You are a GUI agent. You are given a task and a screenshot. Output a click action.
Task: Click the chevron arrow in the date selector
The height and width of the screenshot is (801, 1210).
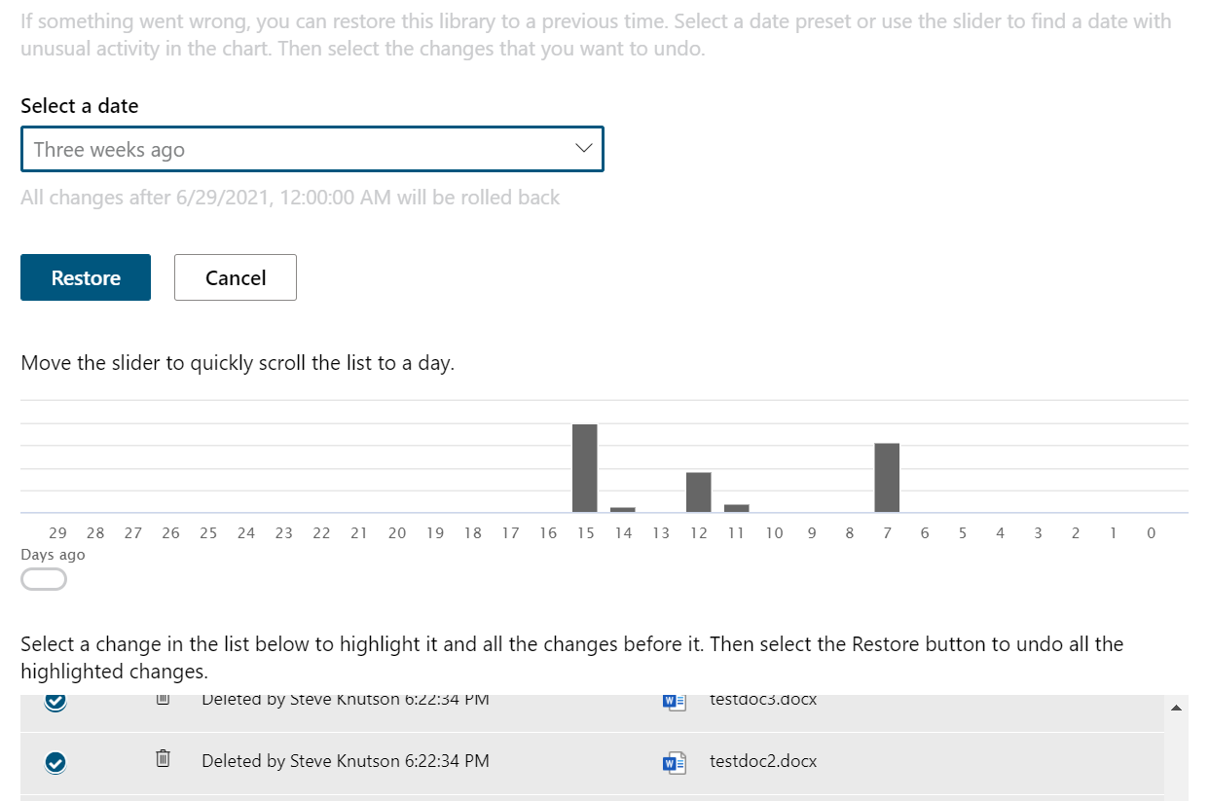(583, 149)
